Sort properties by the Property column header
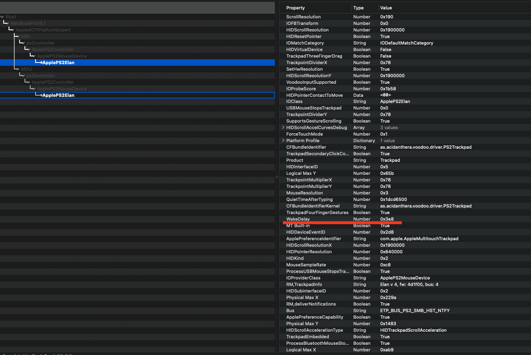This screenshot has height=355, width=531. pyautogui.click(x=295, y=8)
